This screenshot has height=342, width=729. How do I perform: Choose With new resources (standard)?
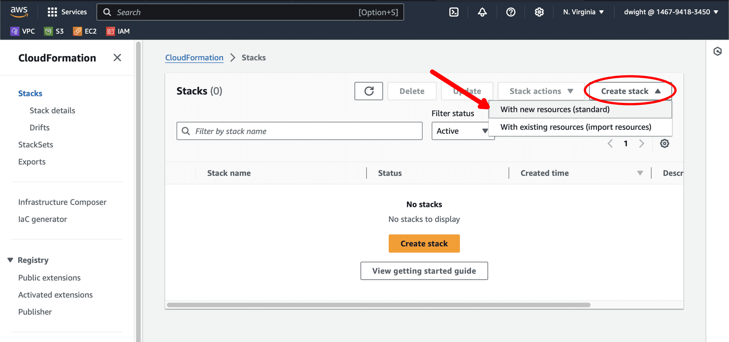[x=580, y=109]
